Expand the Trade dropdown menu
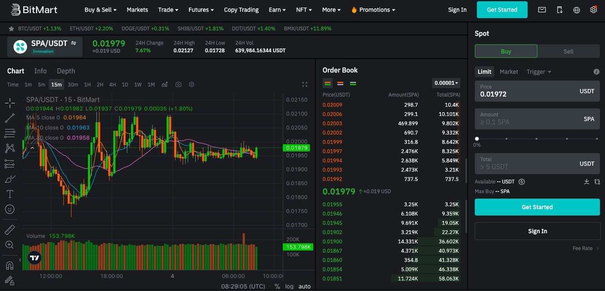 [x=168, y=10]
